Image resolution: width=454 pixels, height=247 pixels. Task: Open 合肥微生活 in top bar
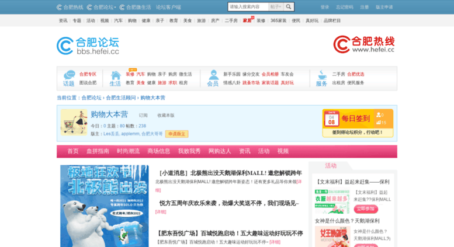click(x=135, y=7)
